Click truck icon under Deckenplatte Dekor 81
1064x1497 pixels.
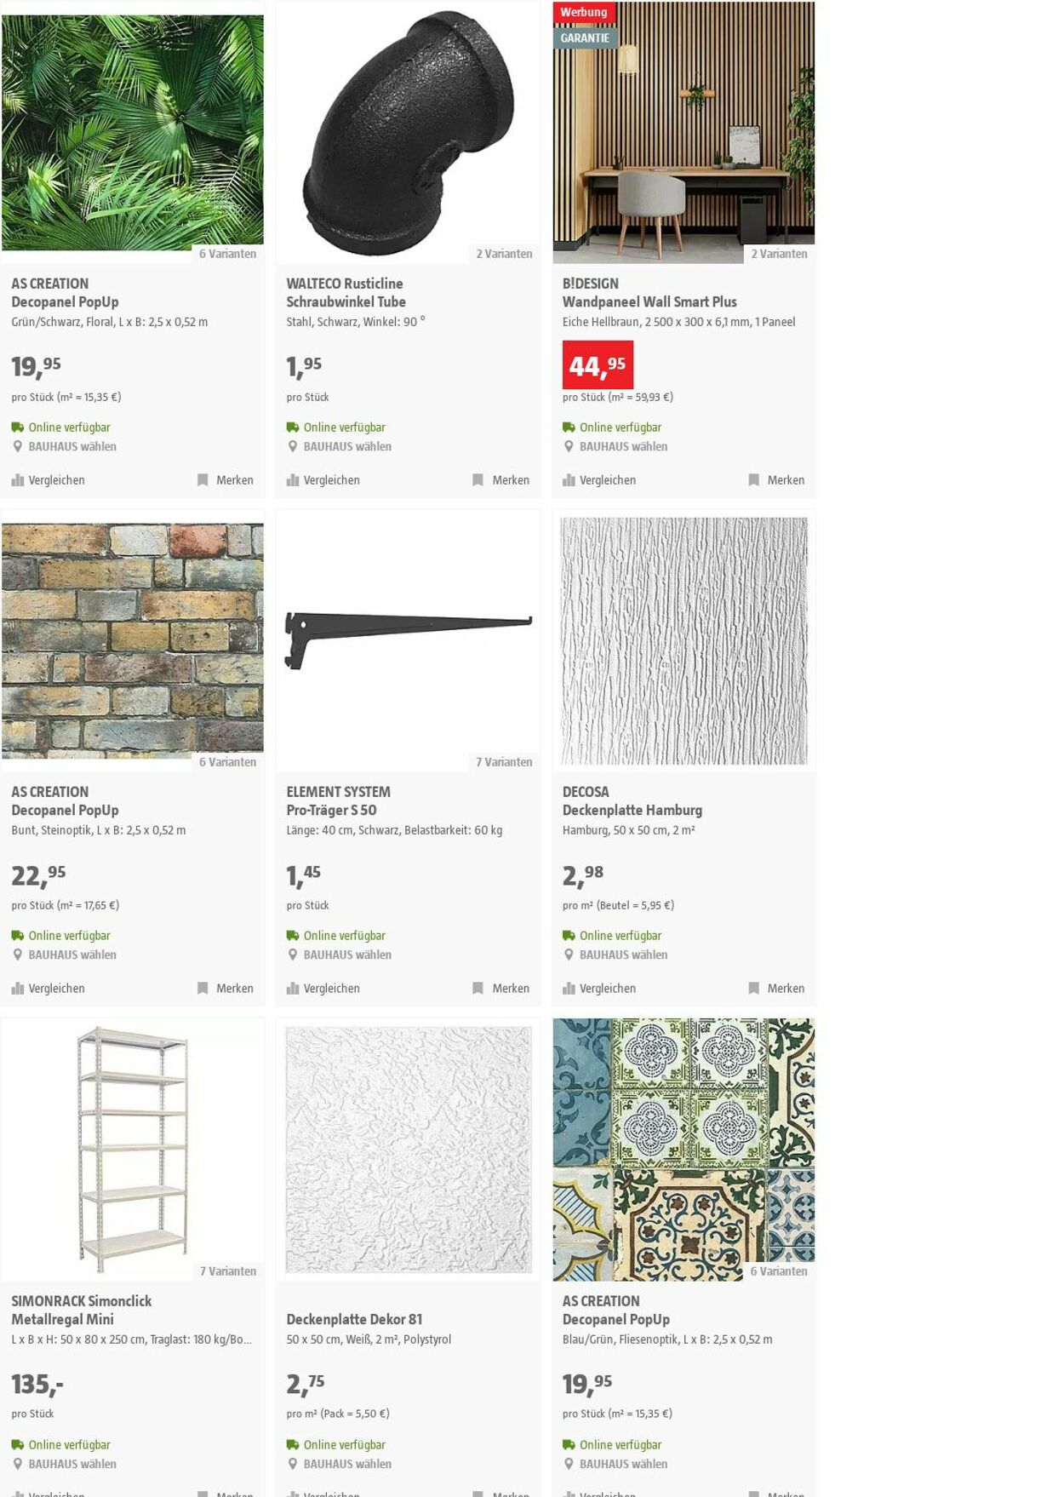pyautogui.click(x=293, y=1445)
